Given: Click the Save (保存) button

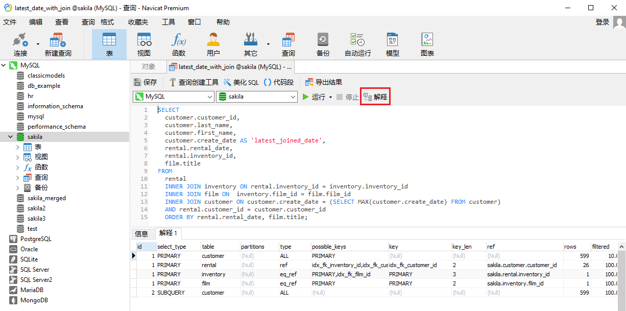Looking at the screenshot, I should coord(146,82).
